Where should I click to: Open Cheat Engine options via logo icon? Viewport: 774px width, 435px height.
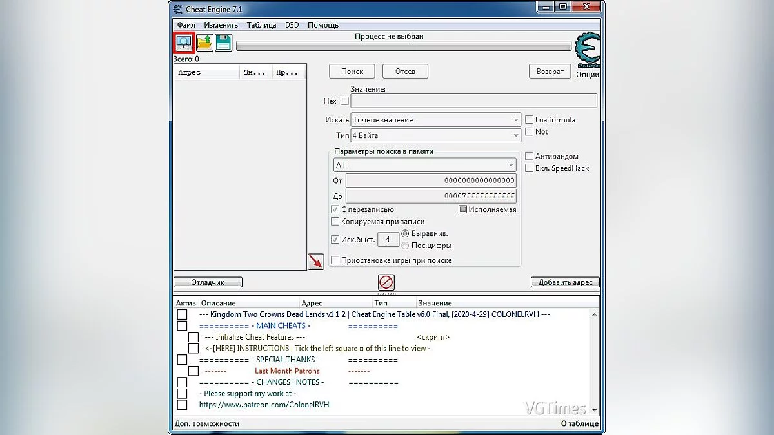[x=588, y=50]
